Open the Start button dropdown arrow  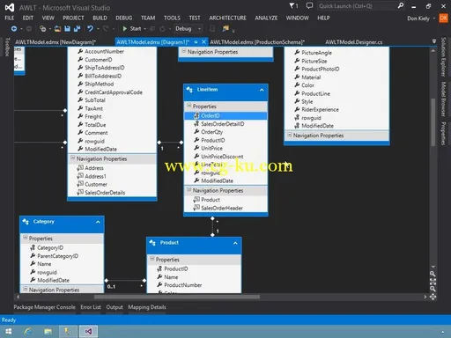pyautogui.click(x=145, y=29)
